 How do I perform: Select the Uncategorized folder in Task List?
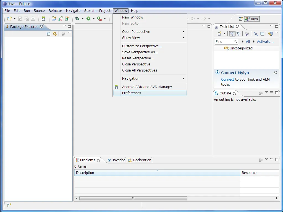click(x=241, y=48)
